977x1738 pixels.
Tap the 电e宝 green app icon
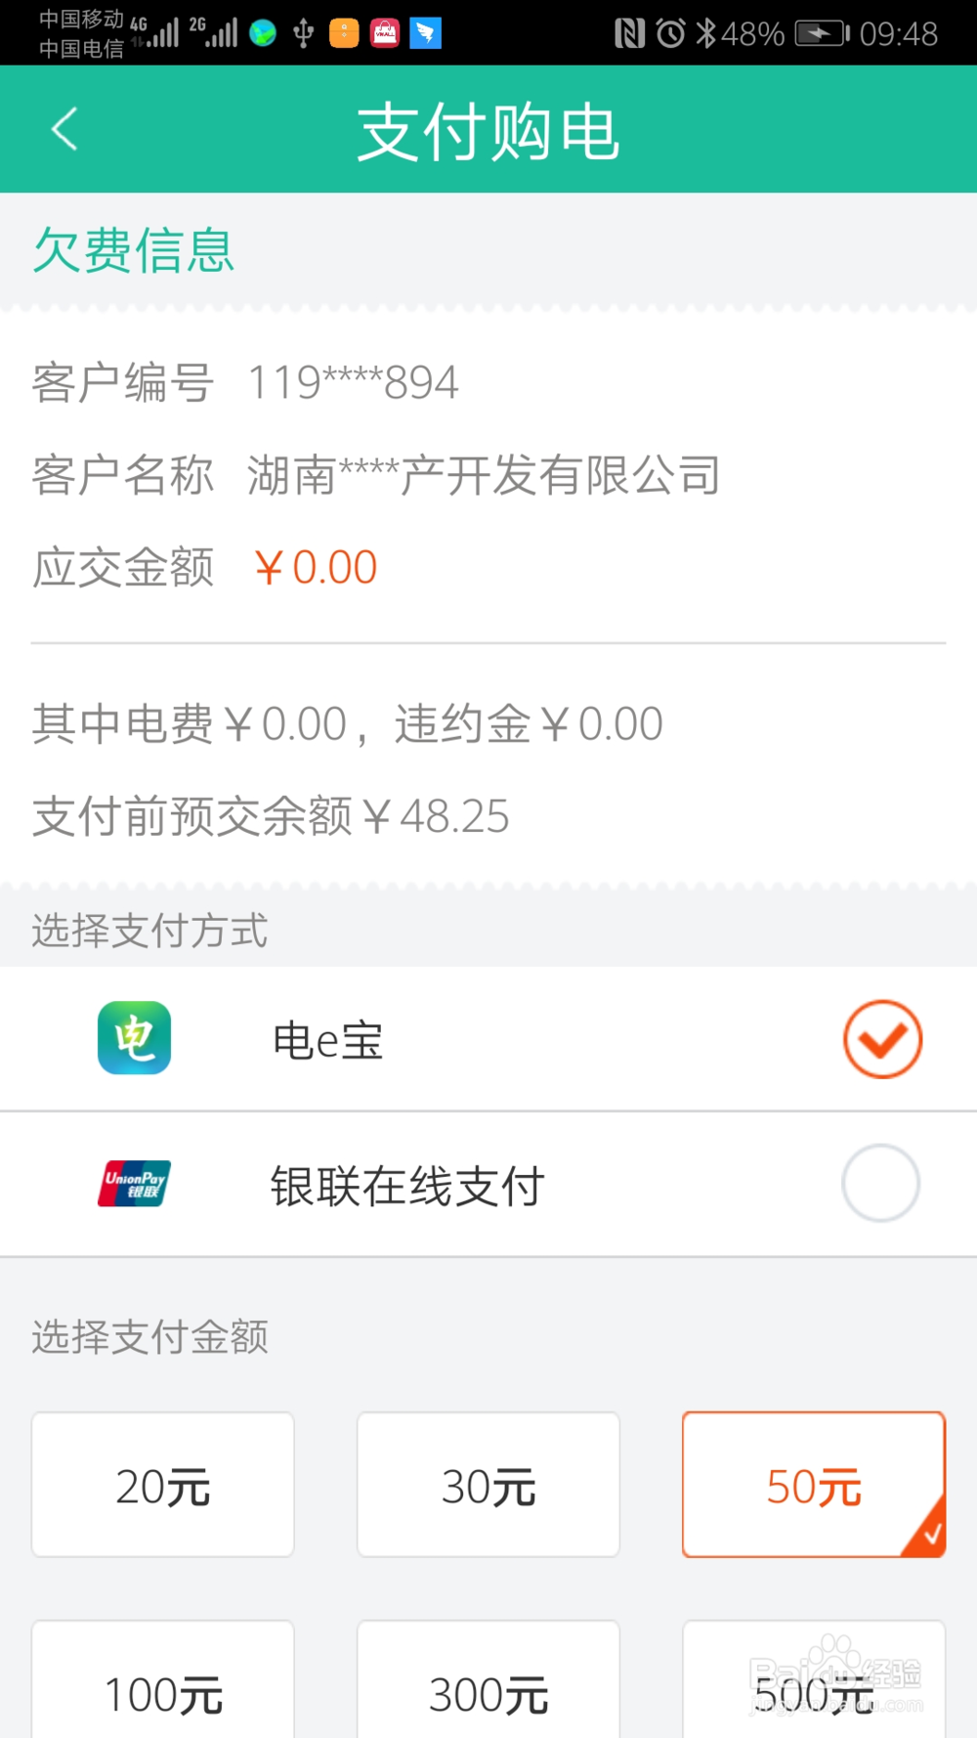[x=135, y=1038]
